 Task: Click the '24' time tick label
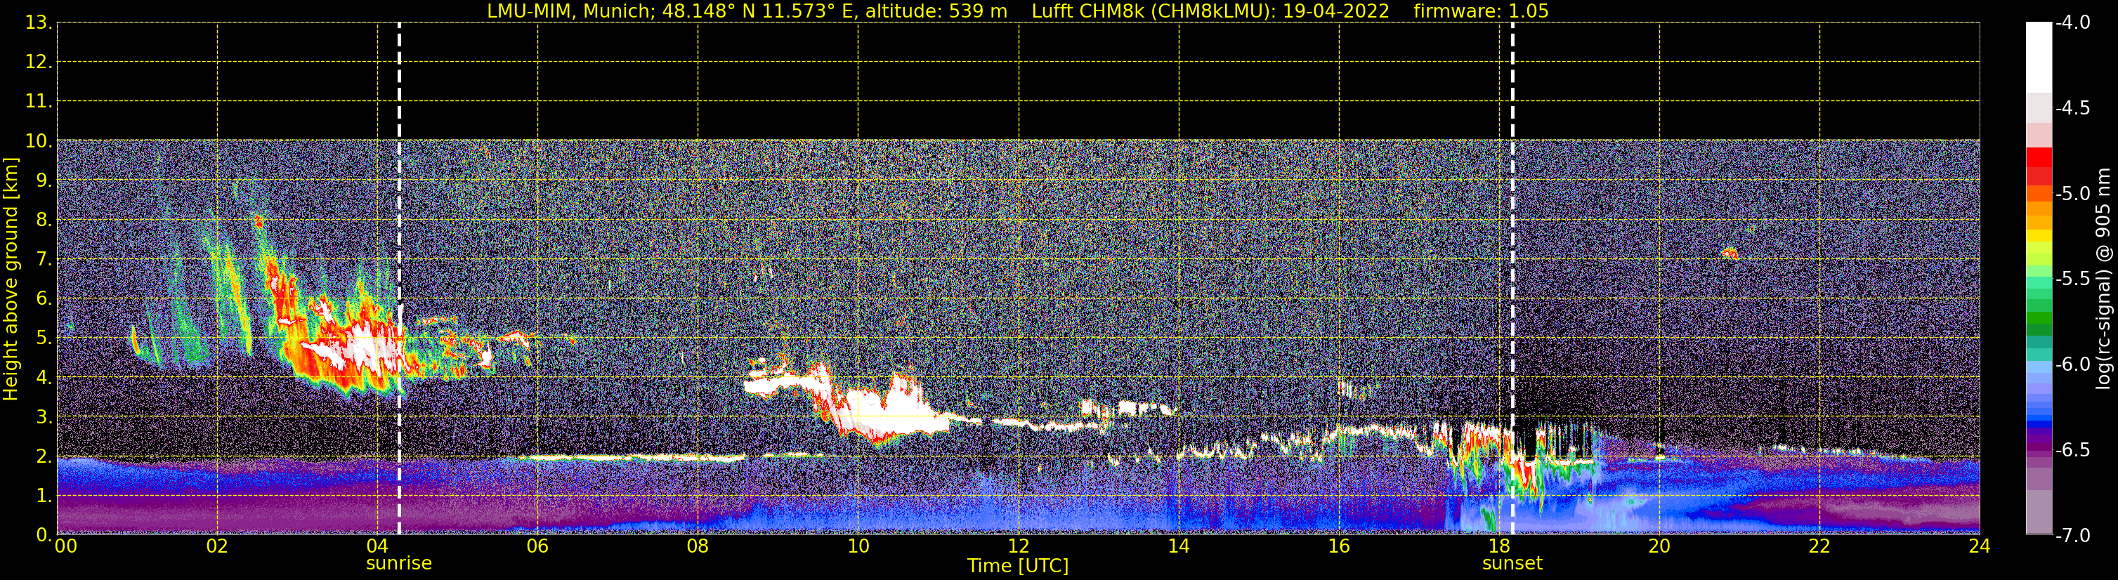coord(1980,546)
